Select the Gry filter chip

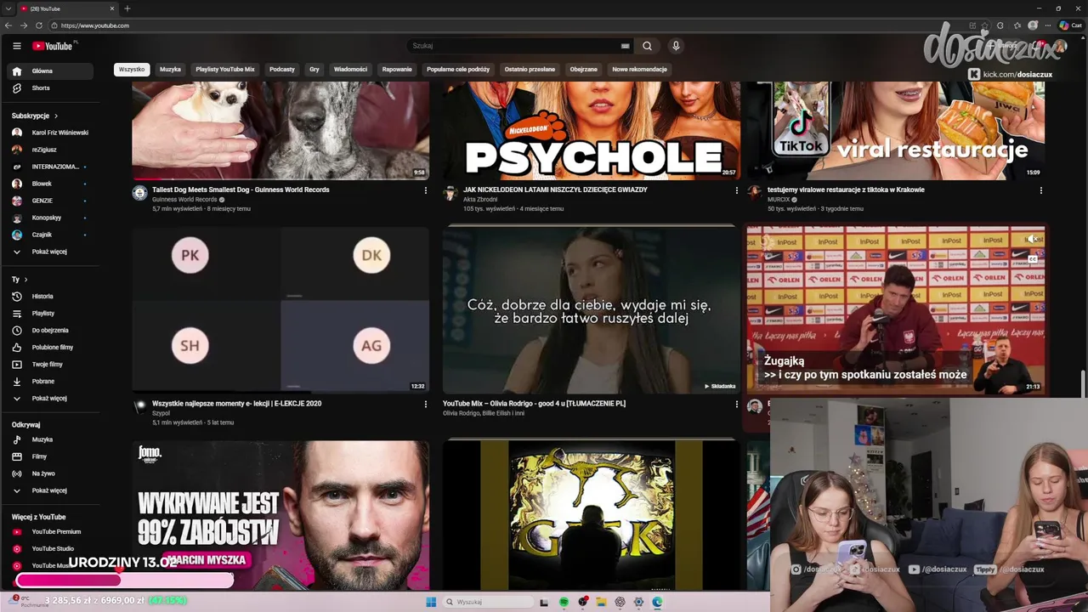pyautogui.click(x=314, y=70)
